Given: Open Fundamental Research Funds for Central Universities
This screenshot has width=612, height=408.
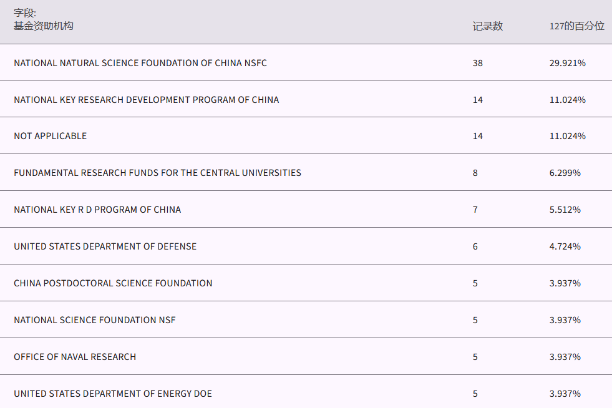Looking at the screenshot, I should 157,173.
